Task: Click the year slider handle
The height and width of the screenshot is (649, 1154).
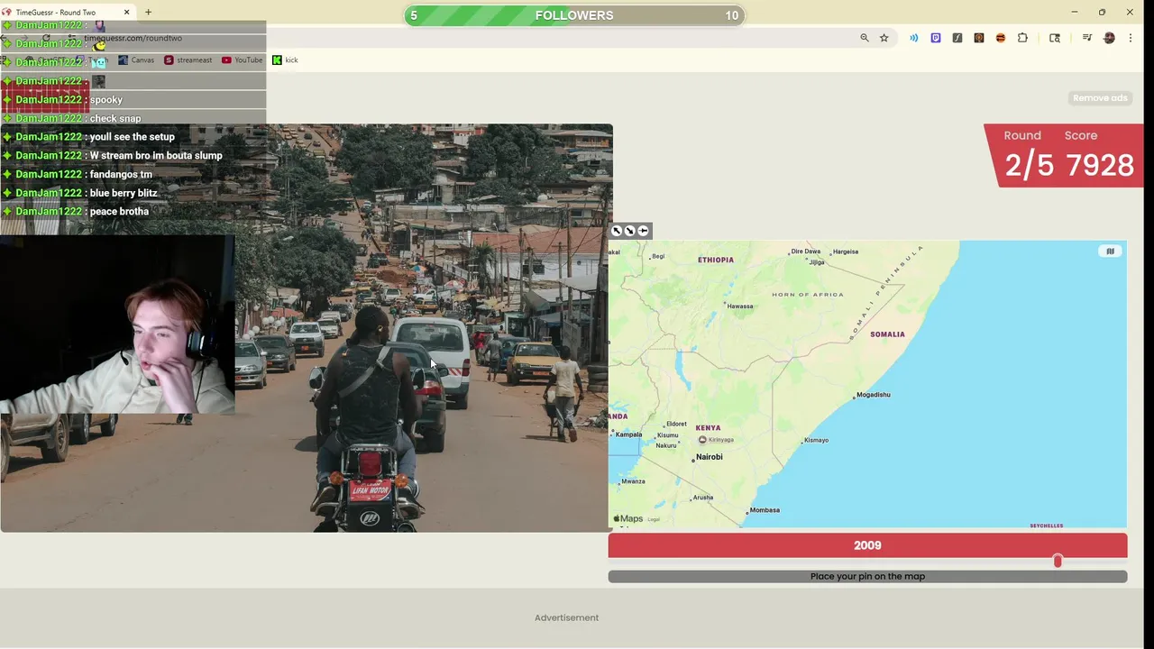Action: pyautogui.click(x=1058, y=562)
